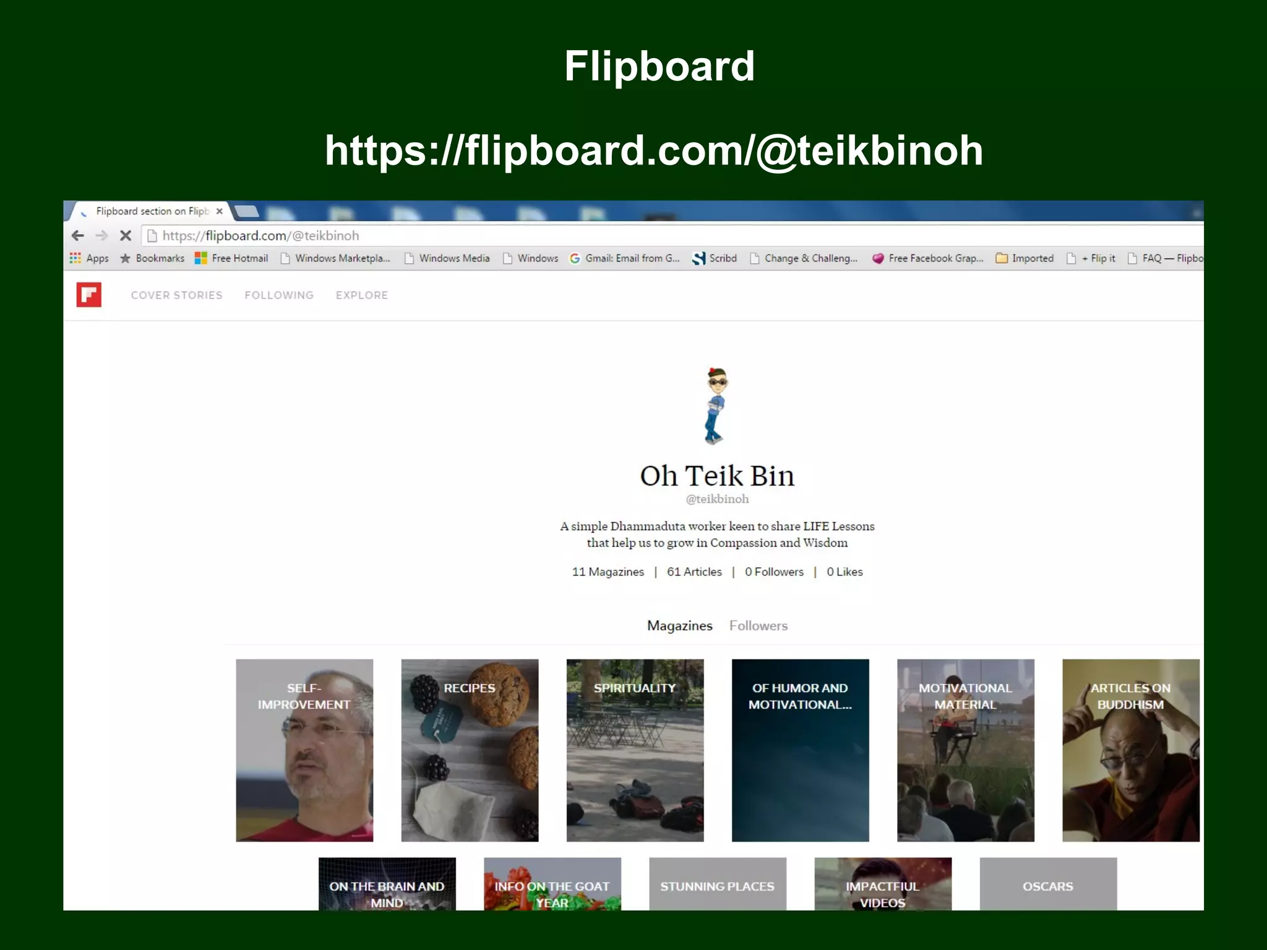Click the browser back arrow
1267x950 pixels.
pos(78,236)
